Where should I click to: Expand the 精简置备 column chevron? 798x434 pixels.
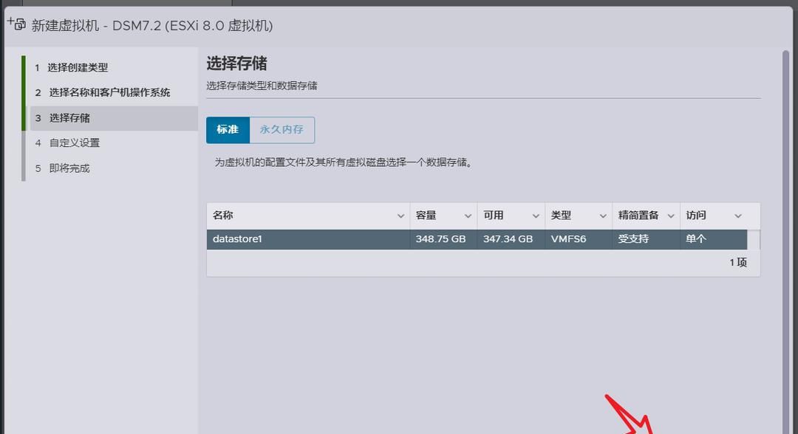671,216
